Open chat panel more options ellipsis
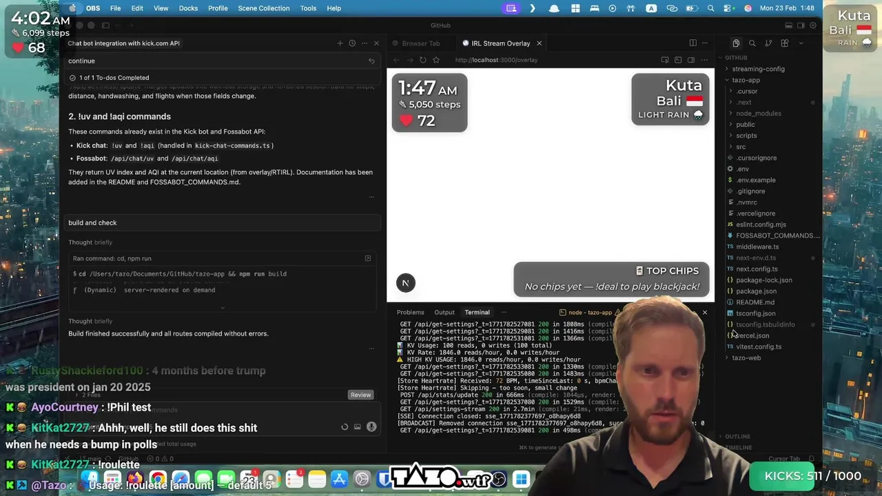882x496 pixels. coord(365,43)
